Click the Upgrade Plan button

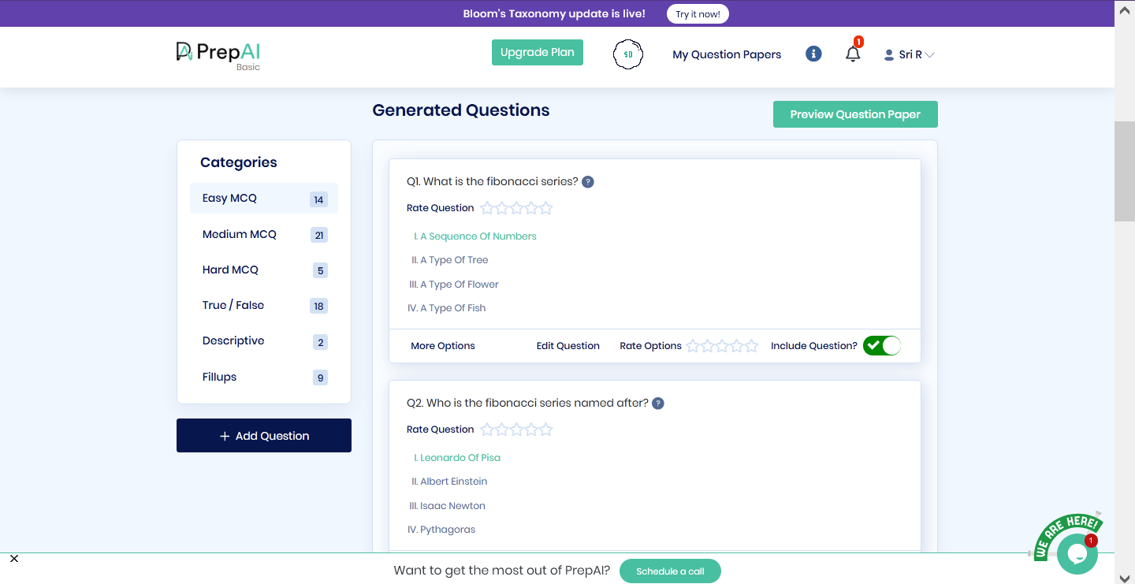pyautogui.click(x=537, y=52)
